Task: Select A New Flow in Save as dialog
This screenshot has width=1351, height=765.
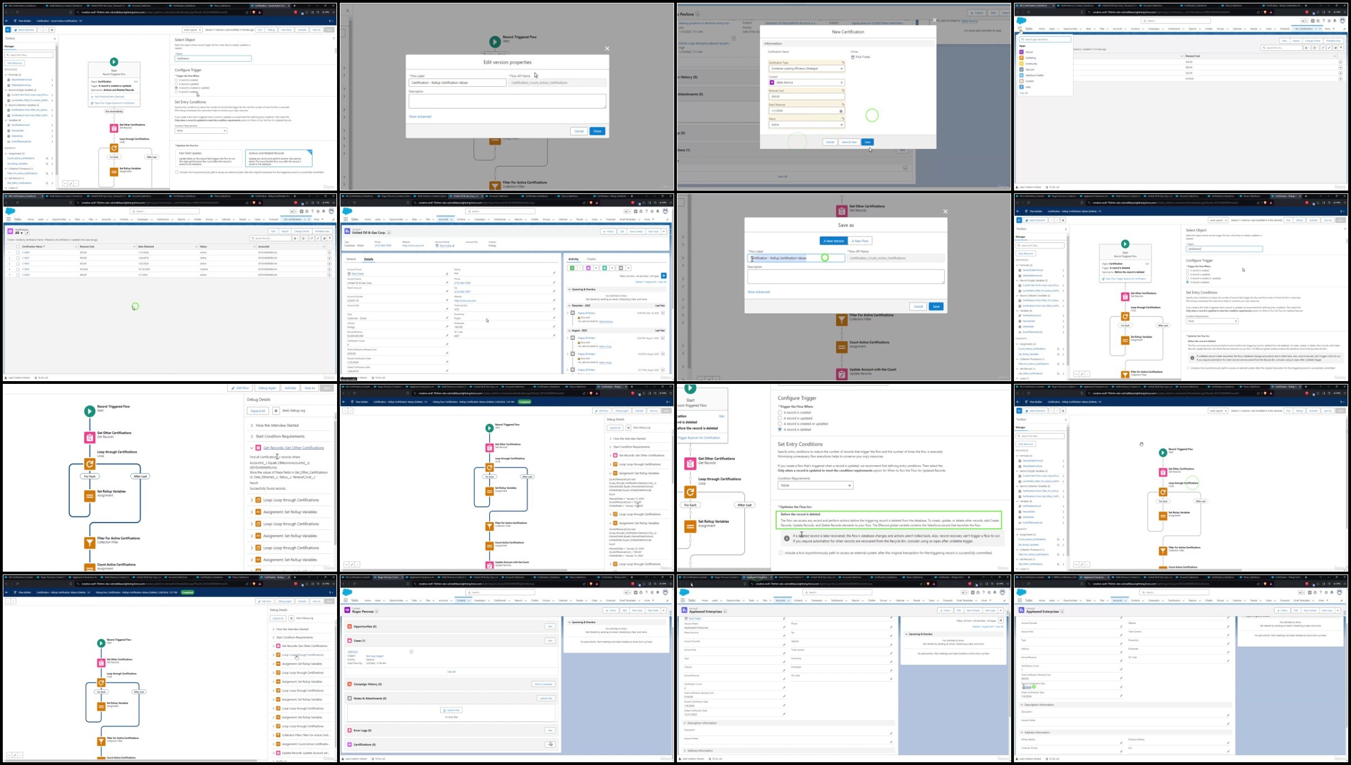Action: pos(860,241)
